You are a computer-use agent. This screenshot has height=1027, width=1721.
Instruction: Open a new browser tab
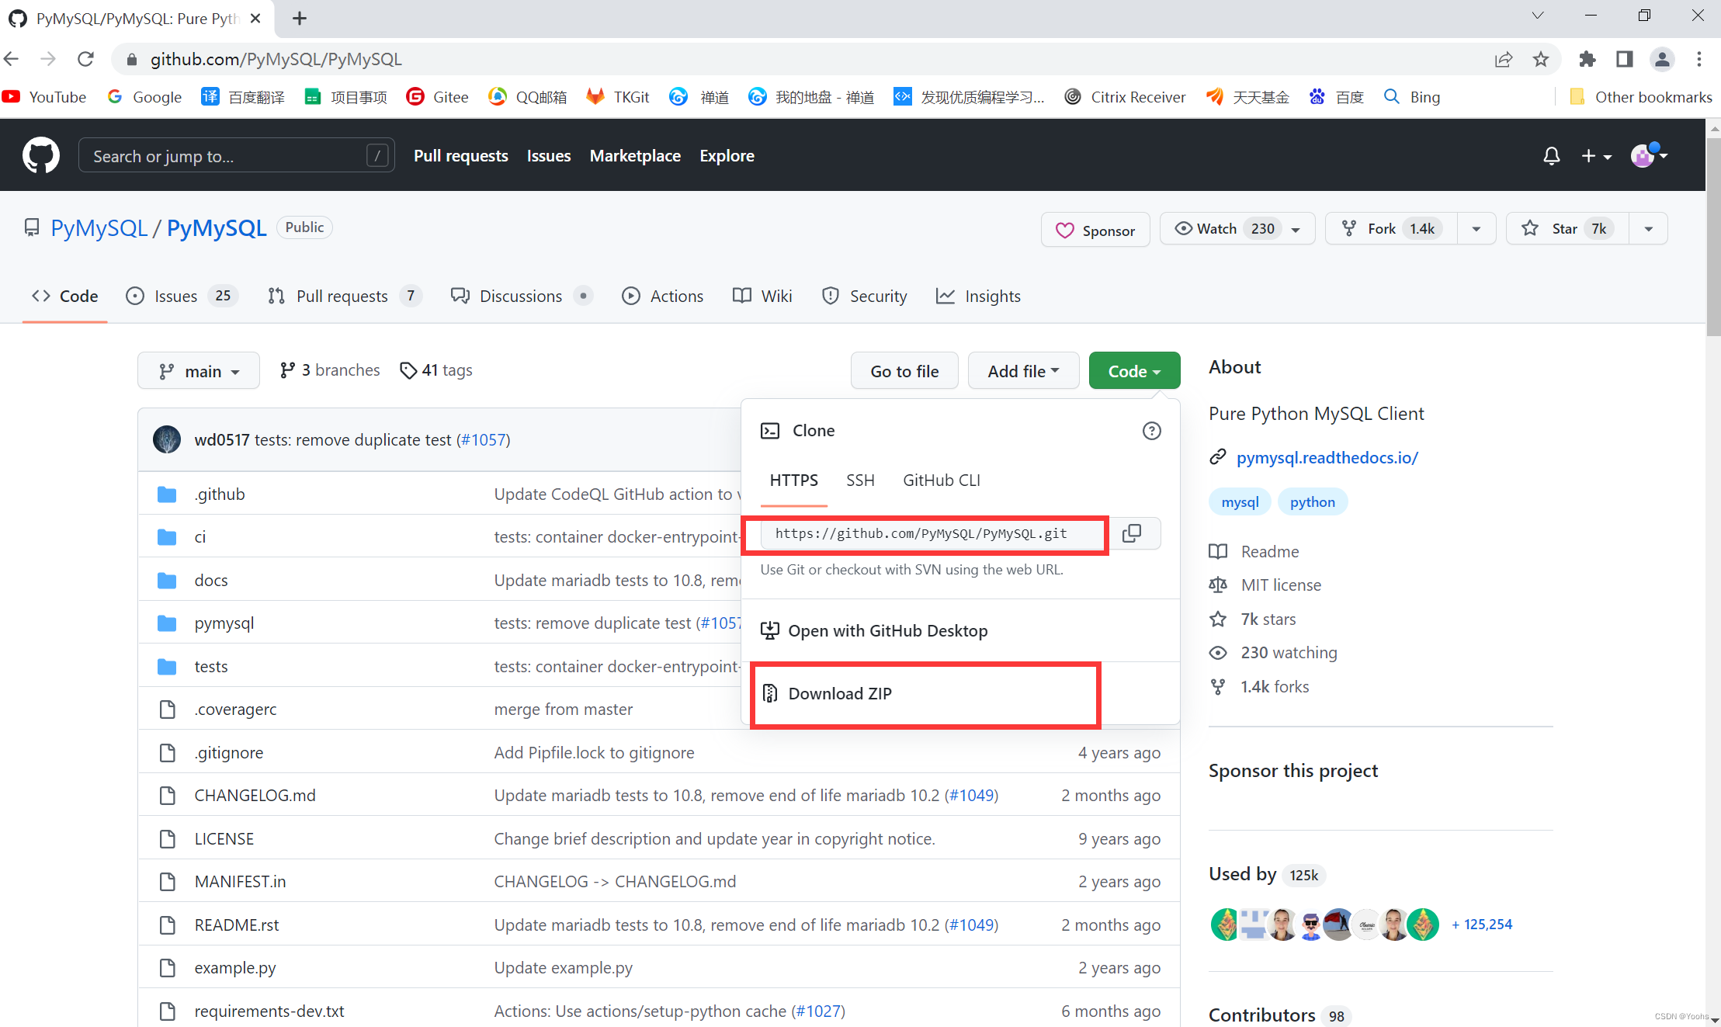pos(300,19)
